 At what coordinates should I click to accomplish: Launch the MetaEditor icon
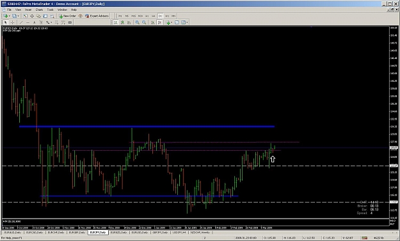(x=81, y=16)
